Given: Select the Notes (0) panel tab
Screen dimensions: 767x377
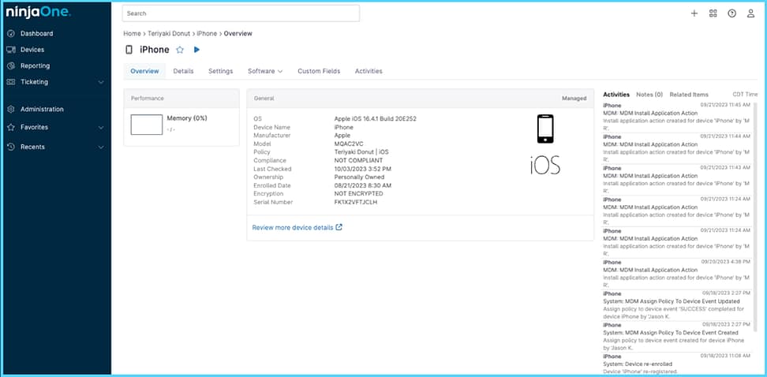Looking at the screenshot, I should [649, 95].
